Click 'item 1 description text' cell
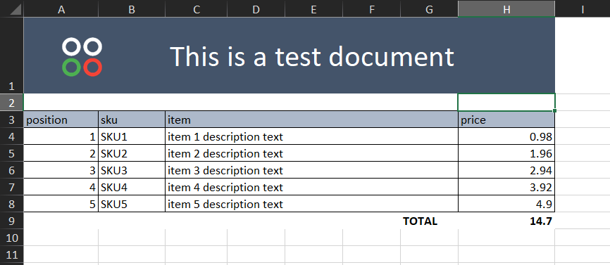610x265 pixels. coord(311,136)
